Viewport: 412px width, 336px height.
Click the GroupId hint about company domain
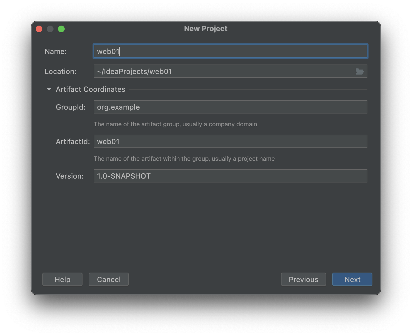(175, 124)
